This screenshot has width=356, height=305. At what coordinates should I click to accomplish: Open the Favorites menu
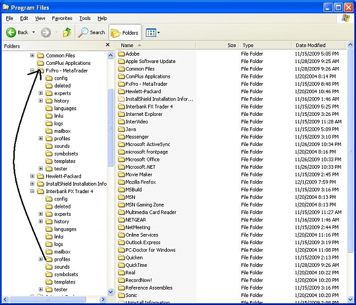(62, 18)
